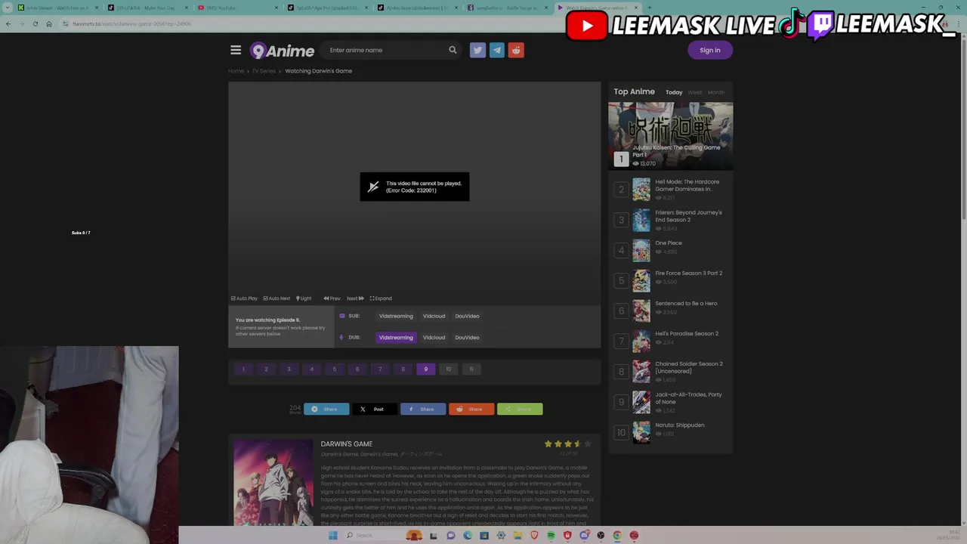The width and height of the screenshot is (967, 544).
Task: Open episode 5
Action: tap(335, 369)
